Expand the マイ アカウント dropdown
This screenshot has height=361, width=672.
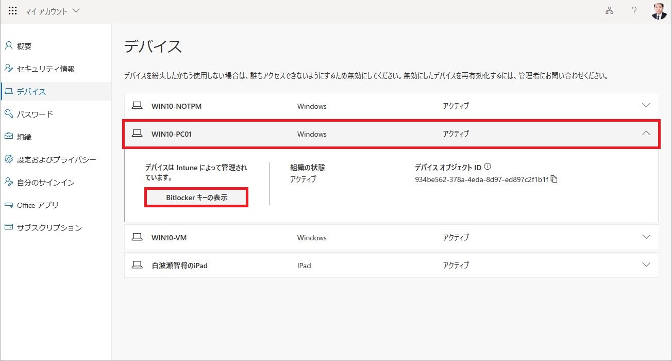click(53, 11)
